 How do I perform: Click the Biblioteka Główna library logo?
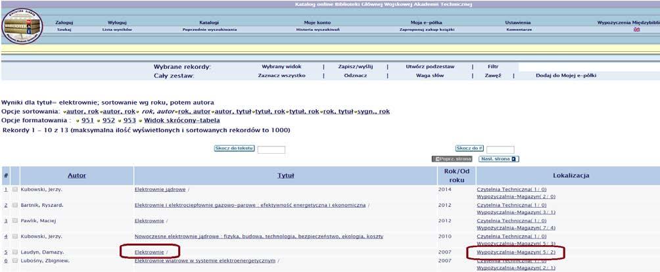coord(22,26)
